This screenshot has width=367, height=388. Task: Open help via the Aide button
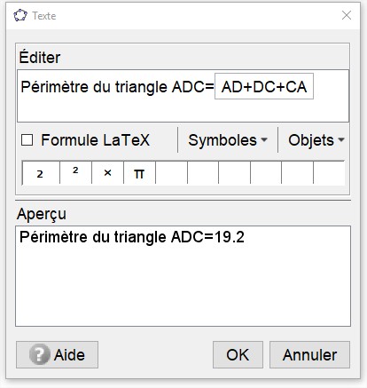57,354
